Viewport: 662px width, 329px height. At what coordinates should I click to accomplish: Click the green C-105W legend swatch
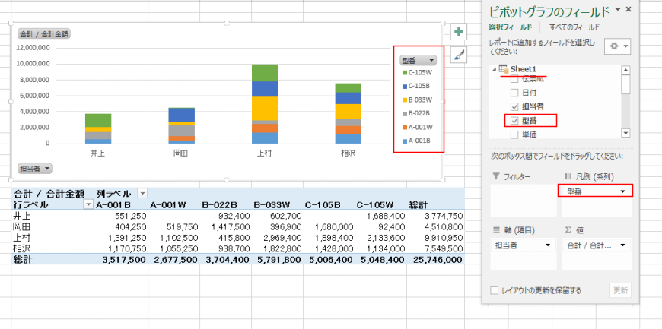(x=404, y=73)
